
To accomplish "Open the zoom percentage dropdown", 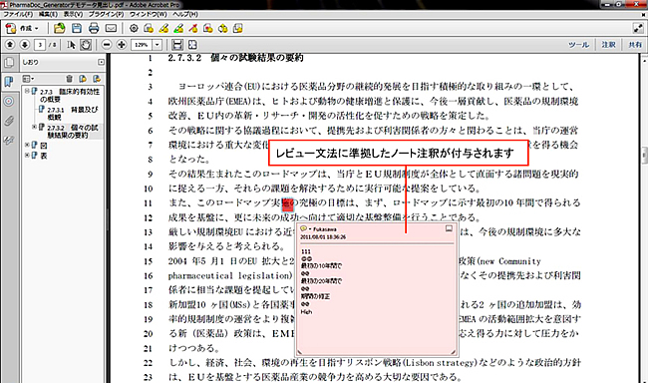I will (x=158, y=44).
